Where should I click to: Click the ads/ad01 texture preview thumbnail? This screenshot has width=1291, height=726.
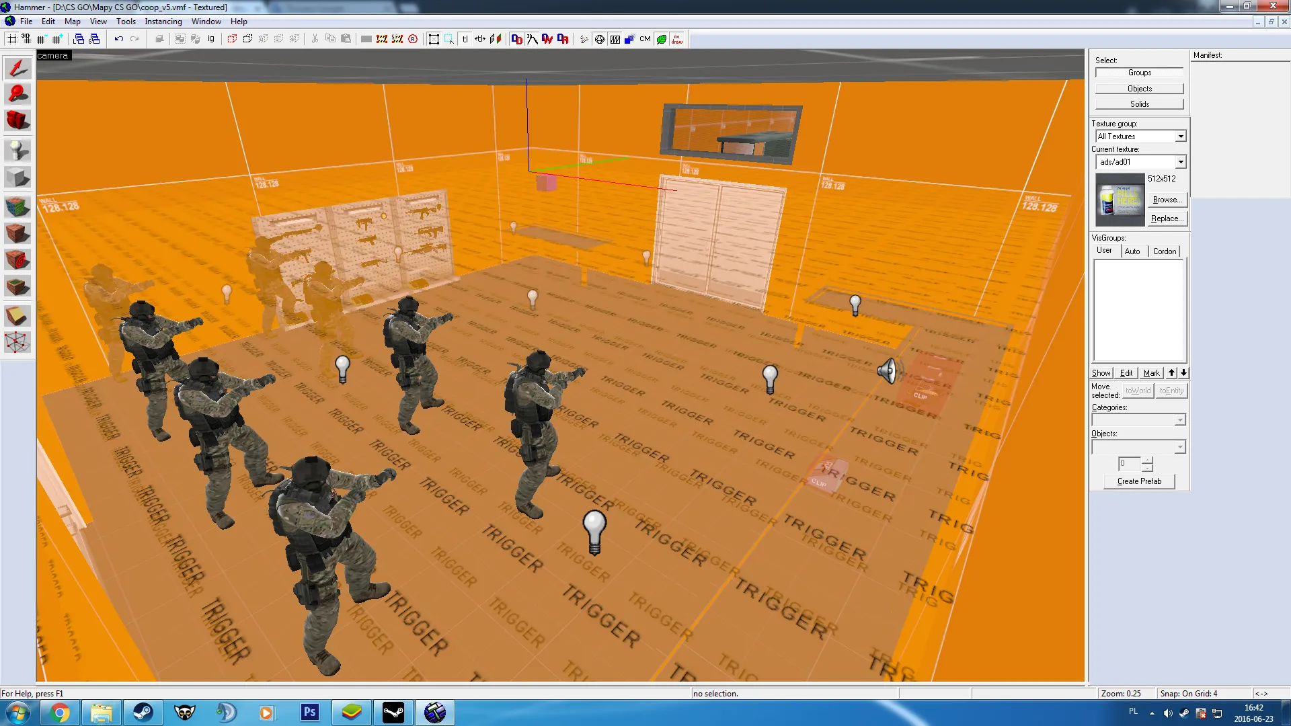(x=1120, y=200)
